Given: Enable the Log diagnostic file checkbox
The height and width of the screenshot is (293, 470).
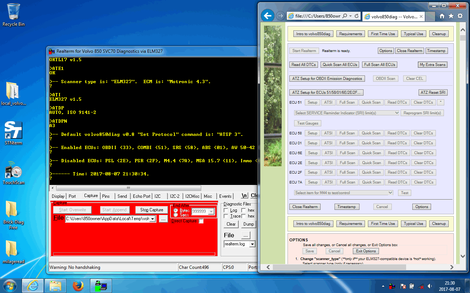Looking at the screenshot, I should tap(226, 211).
